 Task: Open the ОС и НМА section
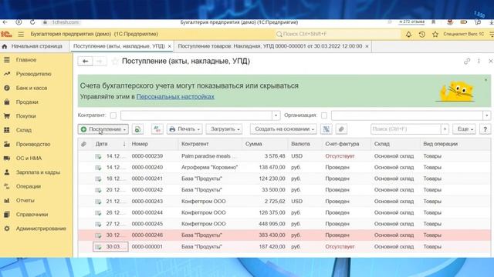[29, 158]
